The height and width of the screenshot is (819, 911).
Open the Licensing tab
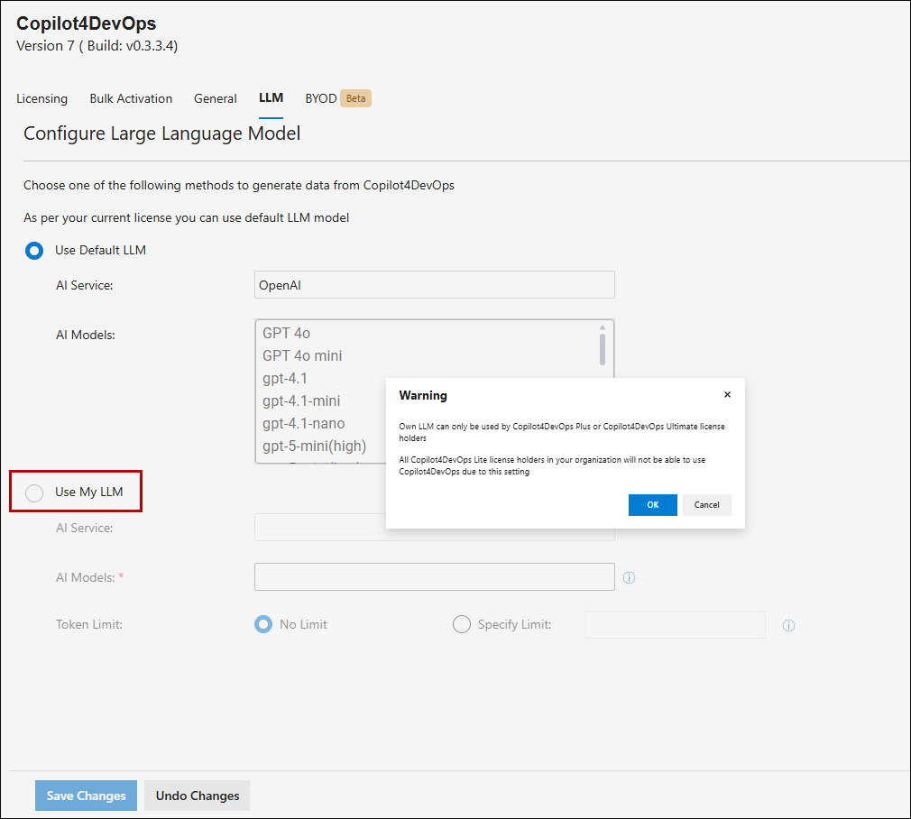click(41, 98)
